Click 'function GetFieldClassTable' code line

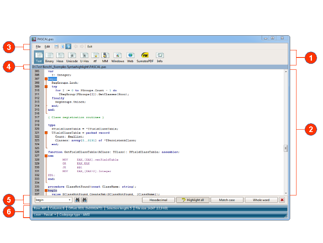click(114, 152)
